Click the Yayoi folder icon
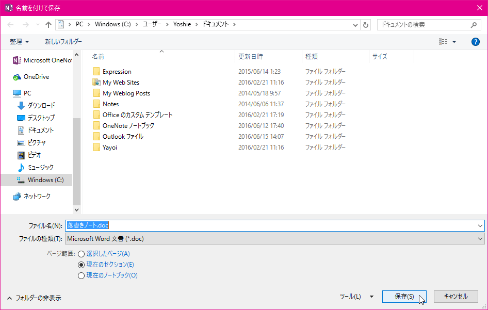 point(96,147)
